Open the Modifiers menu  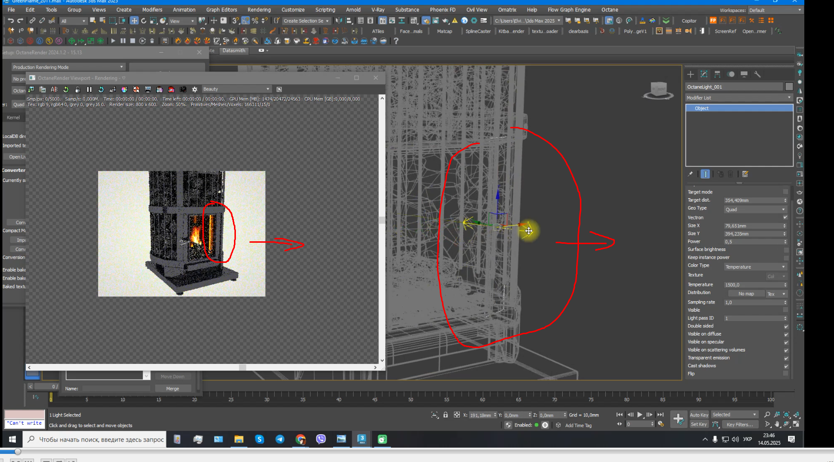tap(152, 10)
